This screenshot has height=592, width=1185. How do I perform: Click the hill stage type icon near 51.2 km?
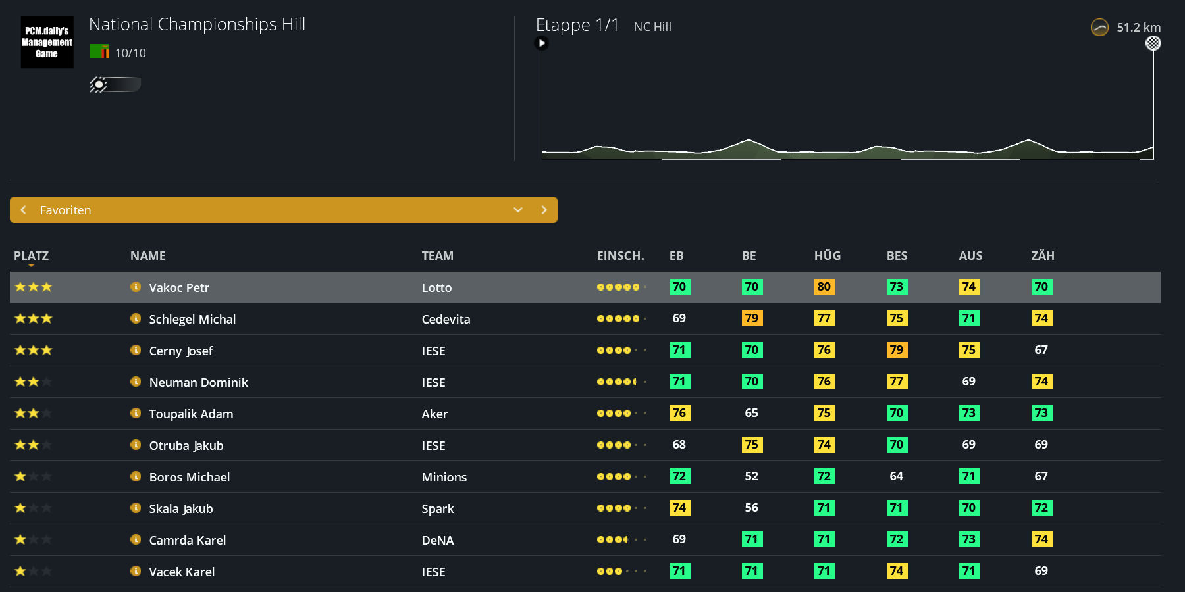click(1099, 28)
